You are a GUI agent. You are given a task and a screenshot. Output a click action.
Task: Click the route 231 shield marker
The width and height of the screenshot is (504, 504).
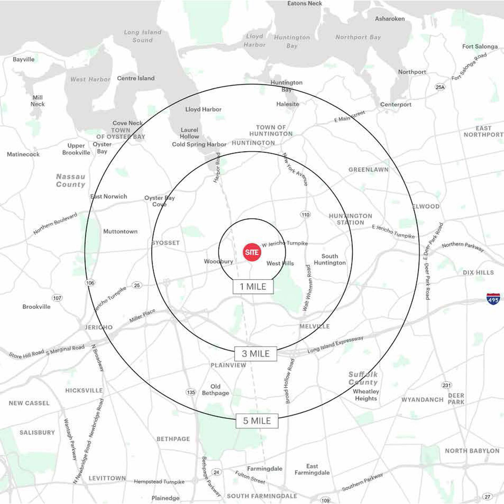click(x=446, y=385)
